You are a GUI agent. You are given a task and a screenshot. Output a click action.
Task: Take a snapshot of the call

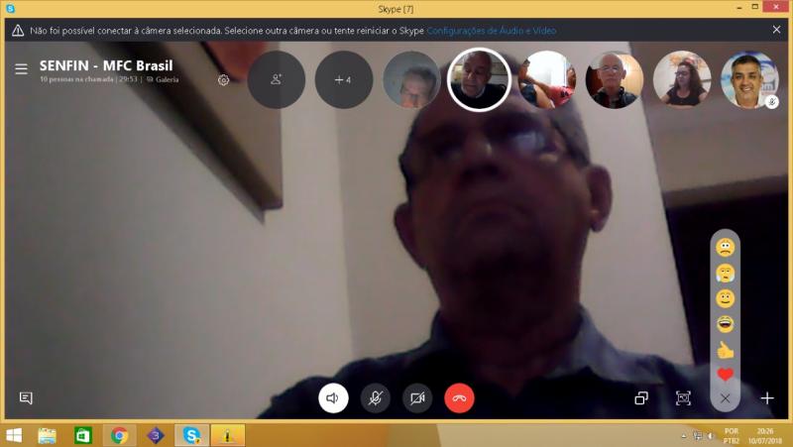683,398
